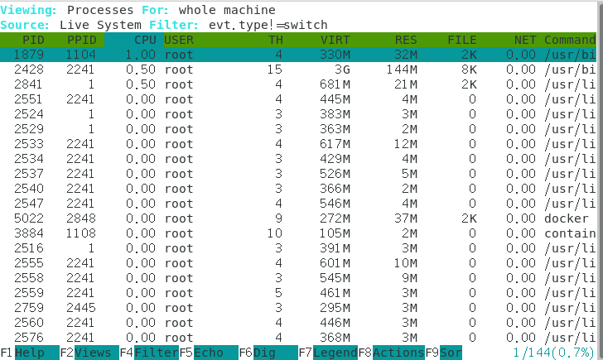Click the 3G VIRT value

342,70
